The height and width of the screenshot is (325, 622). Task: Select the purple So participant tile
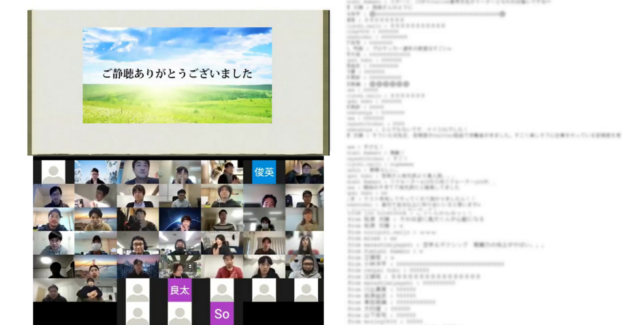tap(222, 313)
